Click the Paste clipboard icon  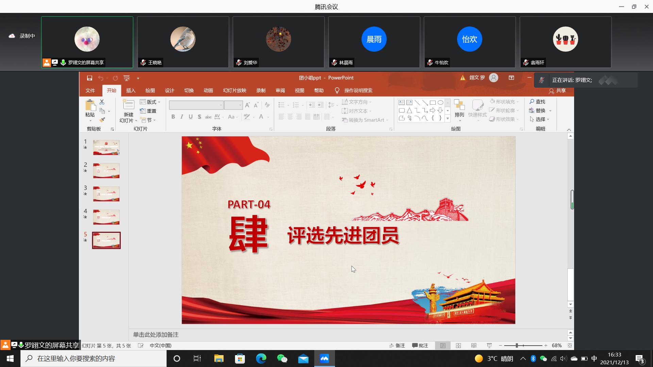[90, 106]
